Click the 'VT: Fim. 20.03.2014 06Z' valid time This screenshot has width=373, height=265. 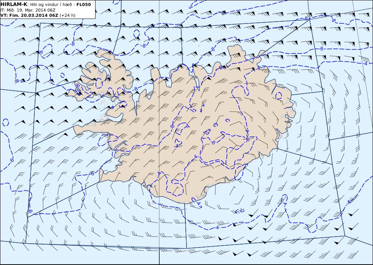[29, 15]
